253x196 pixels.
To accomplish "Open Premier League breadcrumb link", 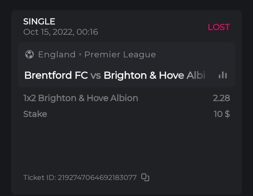I will point(120,55).
